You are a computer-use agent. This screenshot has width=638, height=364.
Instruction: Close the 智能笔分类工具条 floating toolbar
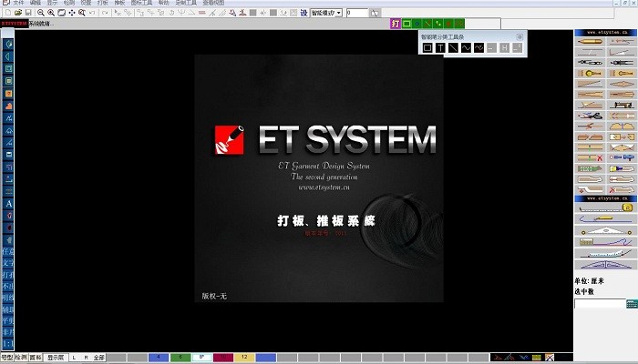(520, 37)
